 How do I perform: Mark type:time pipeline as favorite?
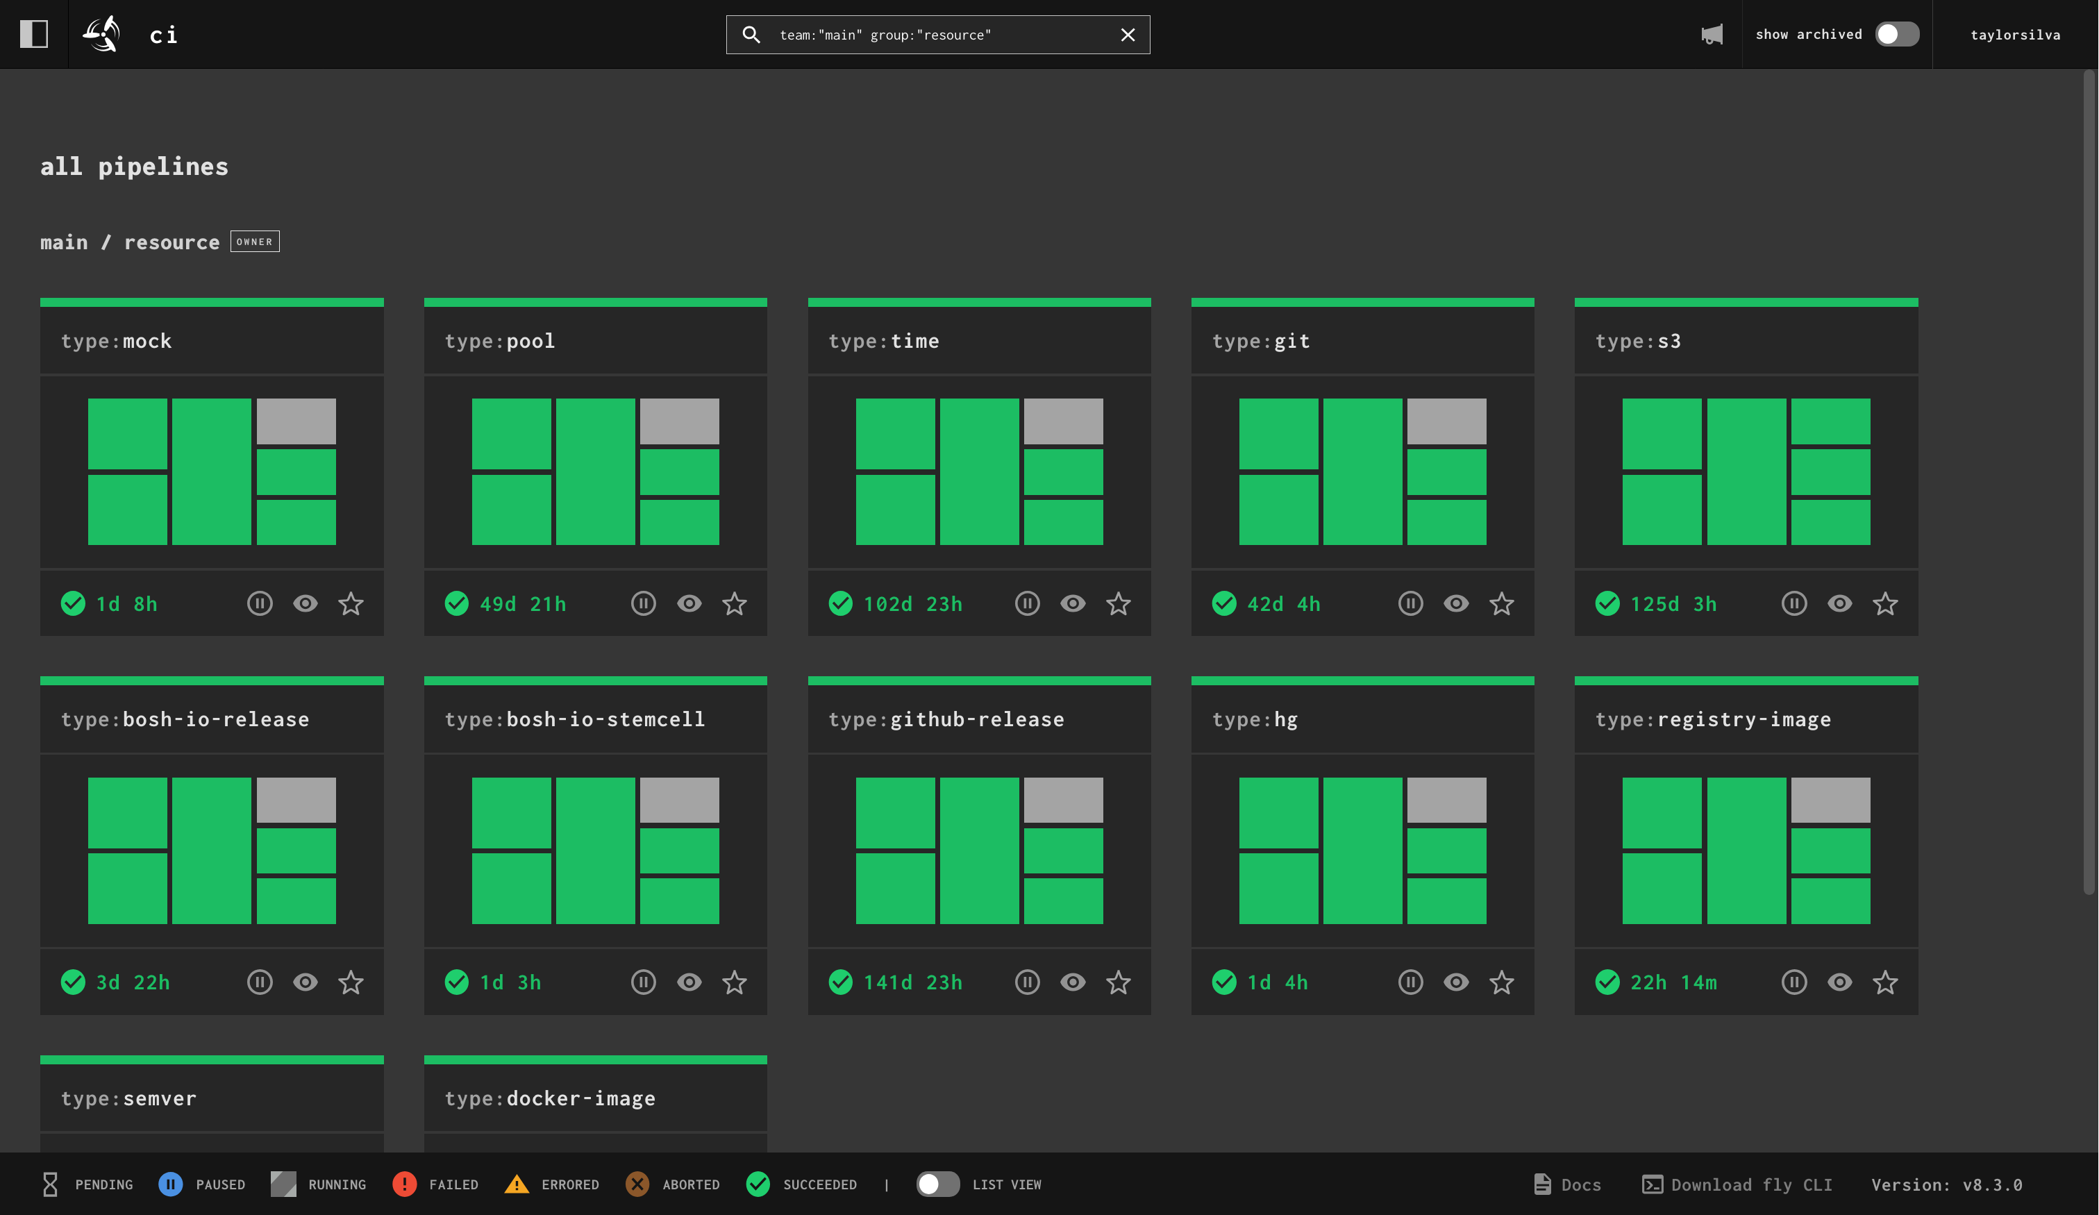pos(1119,603)
